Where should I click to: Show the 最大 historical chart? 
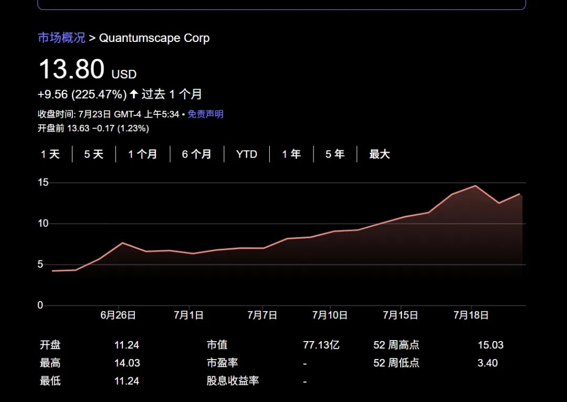click(379, 154)
